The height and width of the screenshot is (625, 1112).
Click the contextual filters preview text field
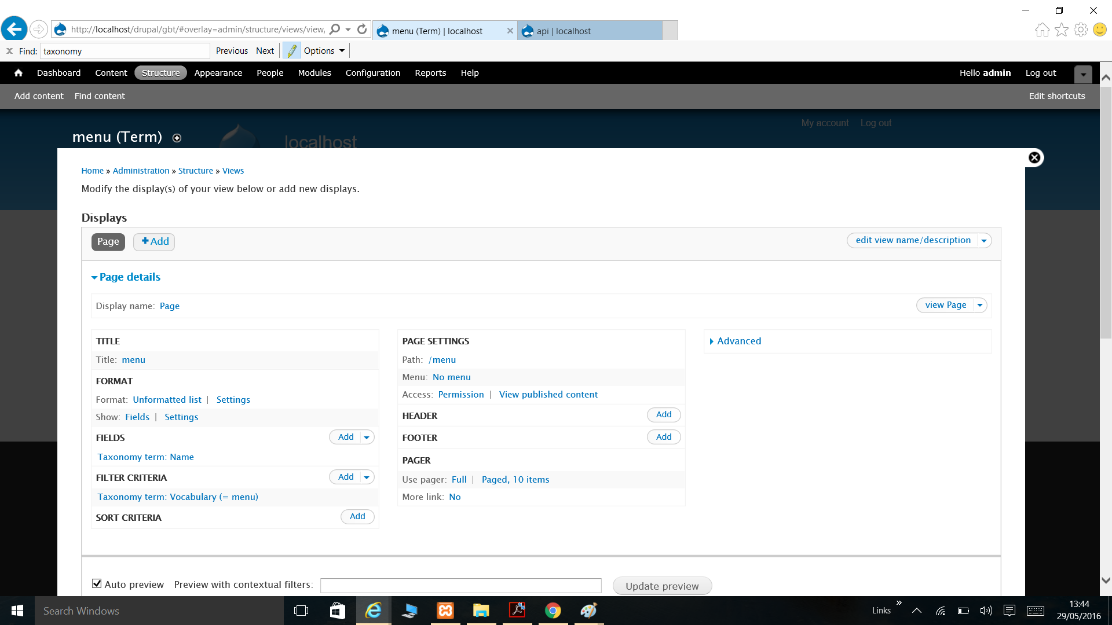(460, 585)
